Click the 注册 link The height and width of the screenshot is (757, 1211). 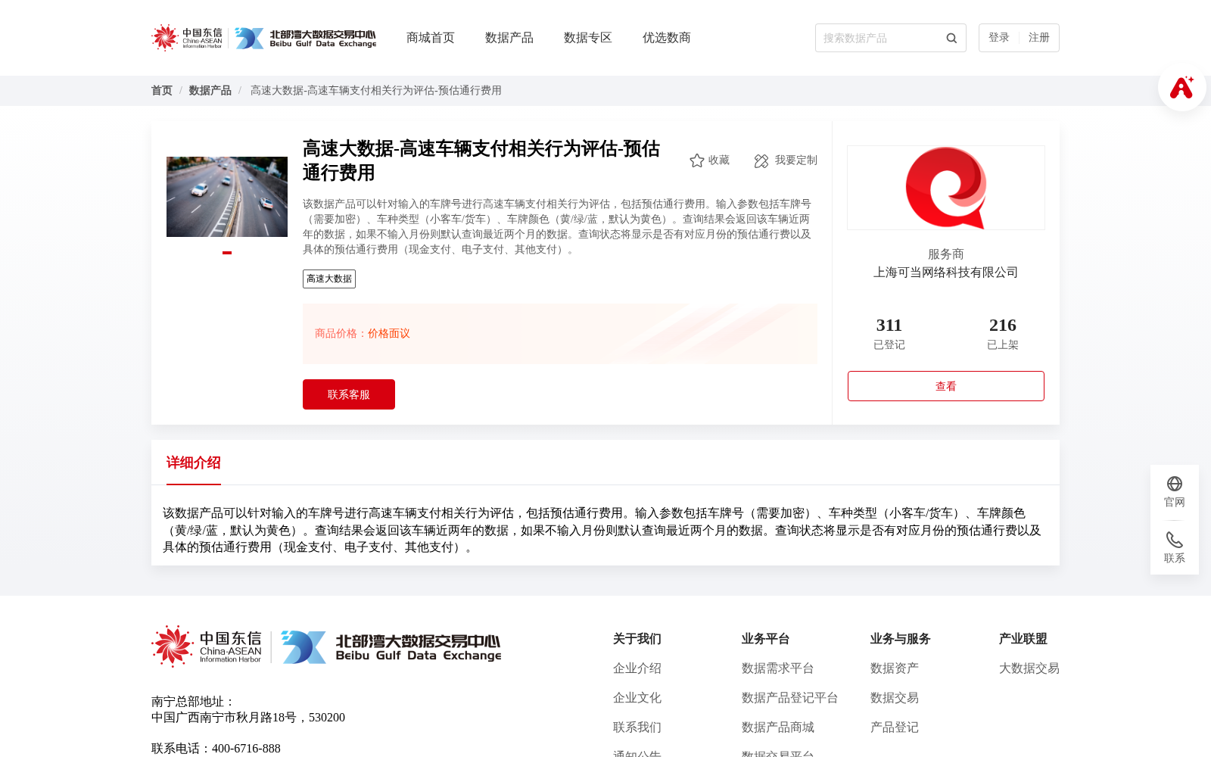(1039, 38)
